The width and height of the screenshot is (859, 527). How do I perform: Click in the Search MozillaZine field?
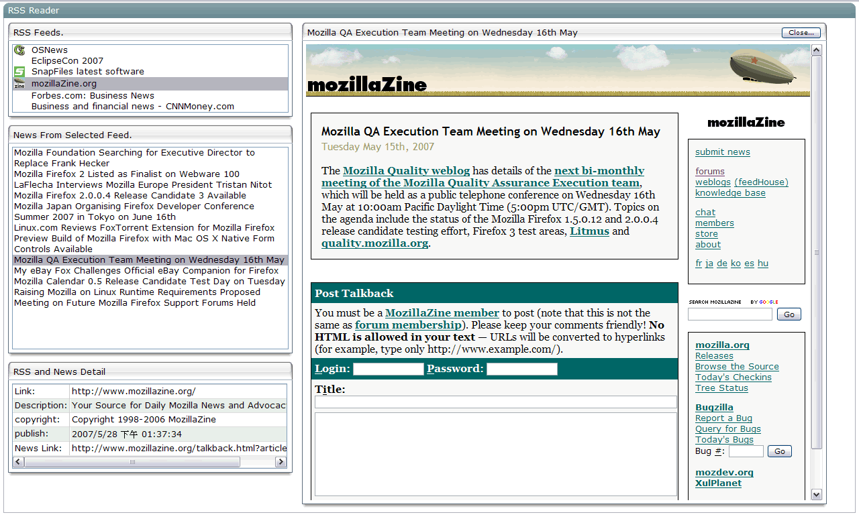pos(730,314)
